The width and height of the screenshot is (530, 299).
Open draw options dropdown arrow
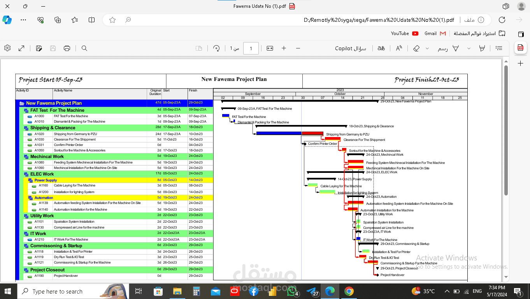(x=469, y=48)
